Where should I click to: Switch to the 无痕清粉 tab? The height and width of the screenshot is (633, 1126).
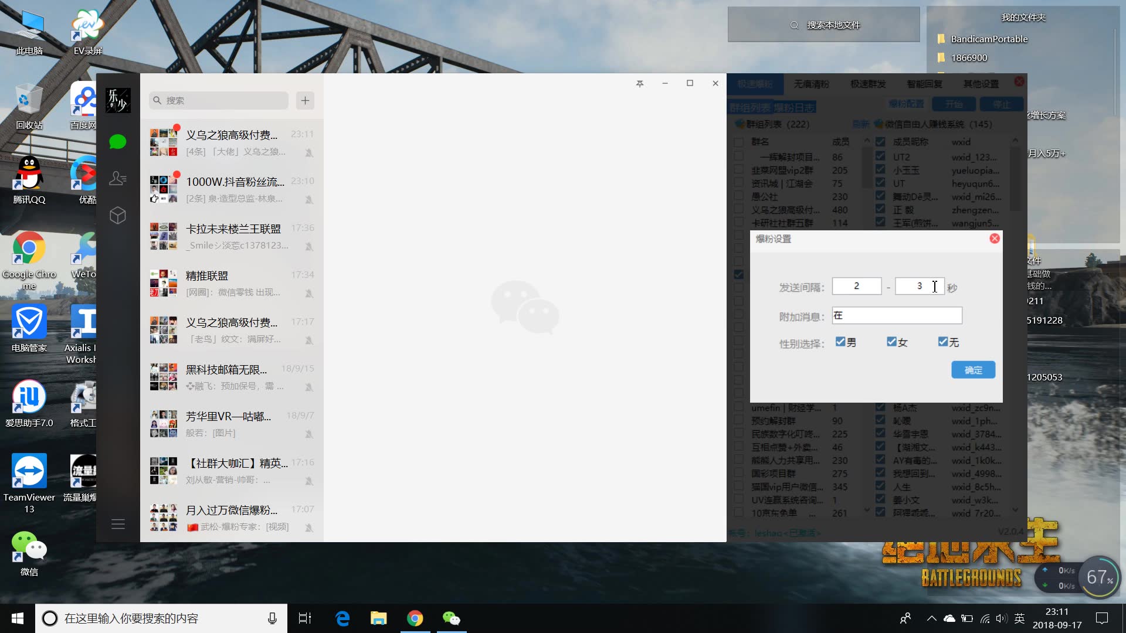[x=812, y=84]
